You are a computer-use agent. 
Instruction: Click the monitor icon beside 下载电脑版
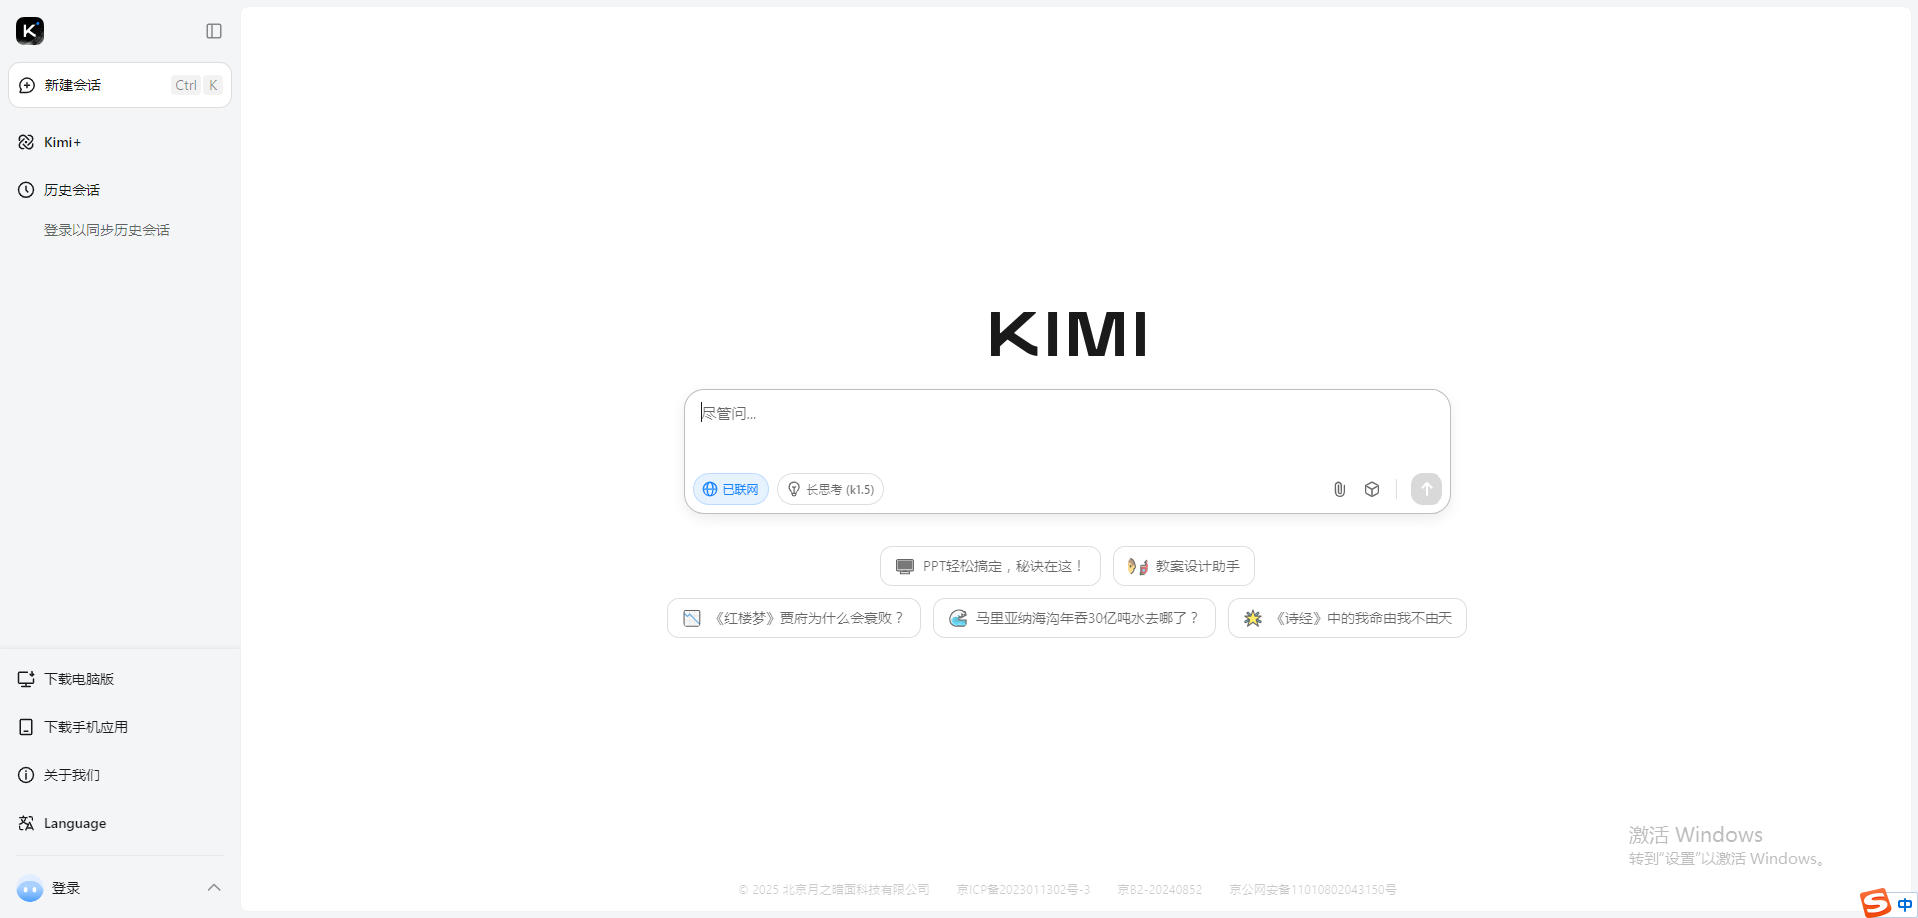tap(26, 679)
